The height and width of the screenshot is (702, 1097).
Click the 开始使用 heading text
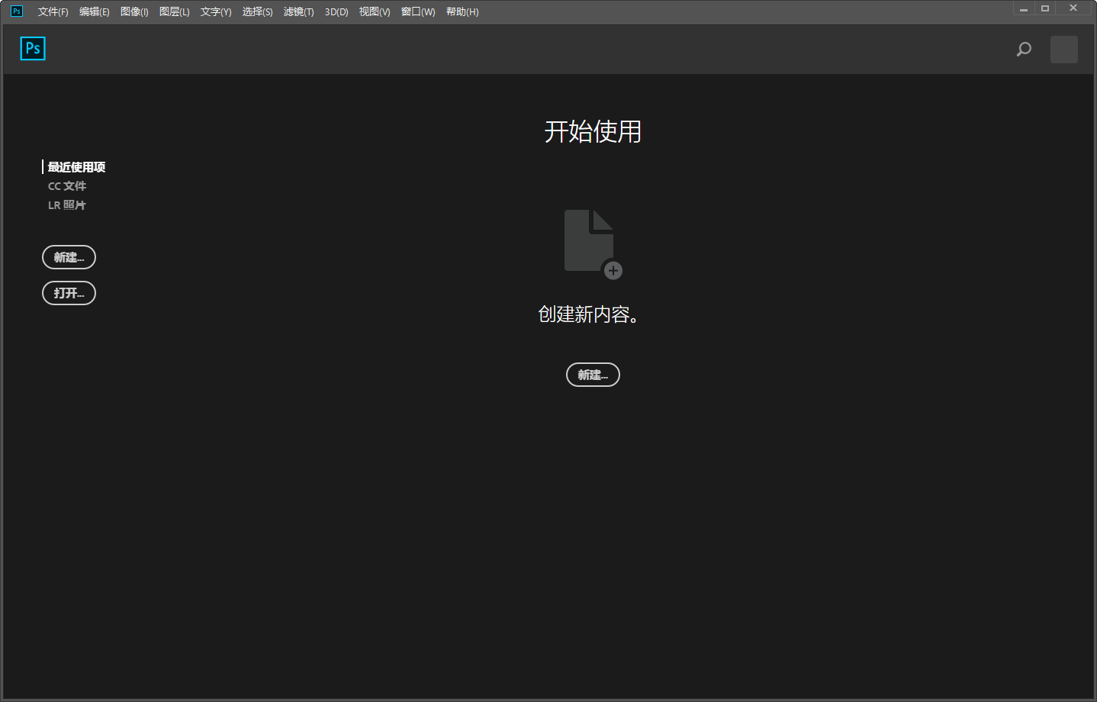tap(593, 132)
